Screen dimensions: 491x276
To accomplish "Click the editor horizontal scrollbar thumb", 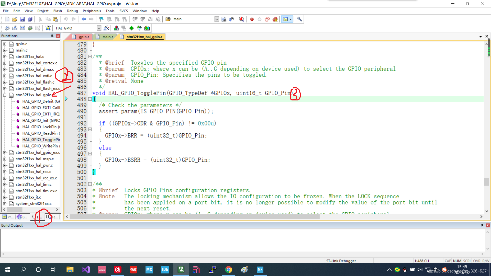I will 194,217.
